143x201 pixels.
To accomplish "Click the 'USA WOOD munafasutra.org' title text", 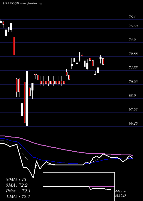I will (23, 3).
